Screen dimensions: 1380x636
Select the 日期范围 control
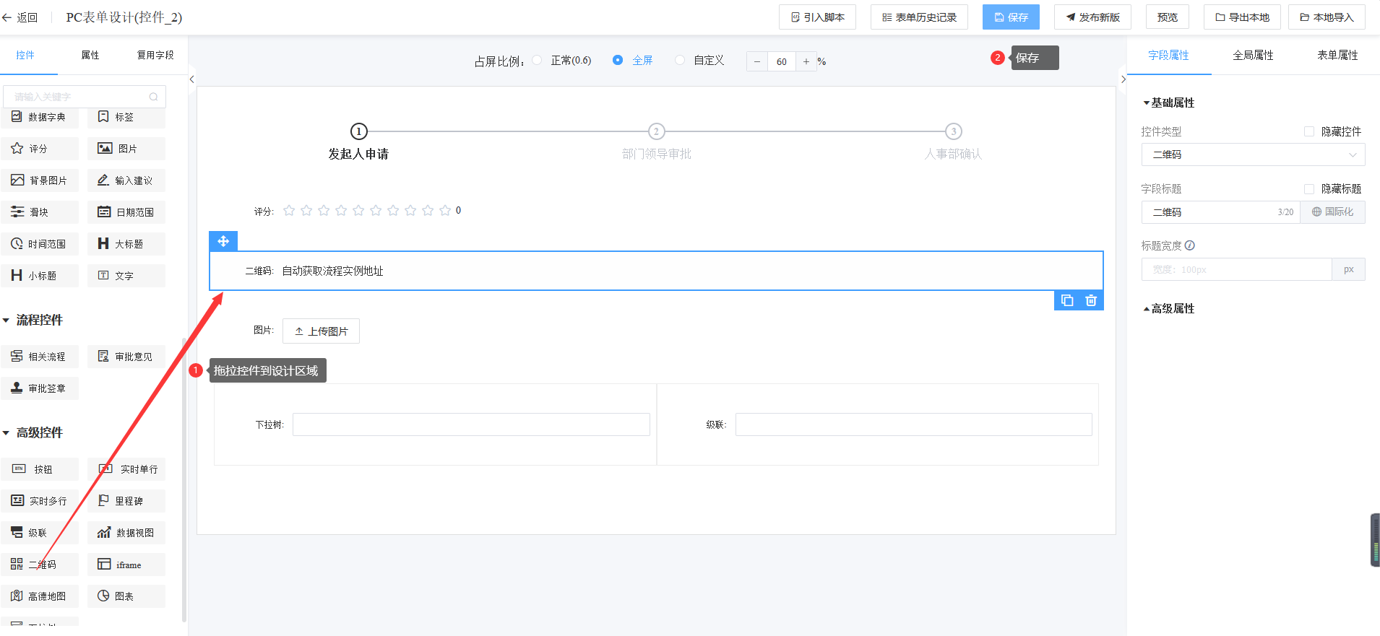coord(126,212)
